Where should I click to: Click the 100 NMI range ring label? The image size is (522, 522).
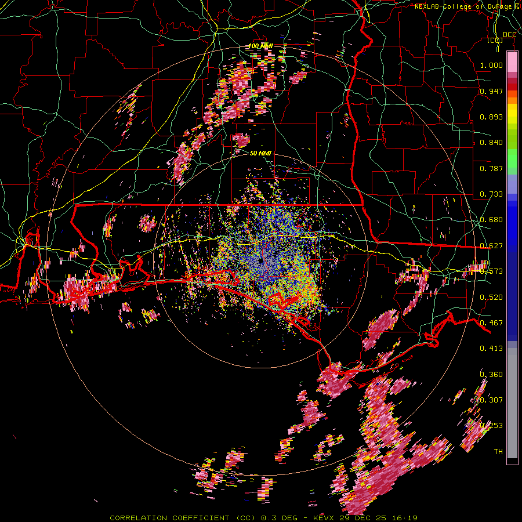click(260, 46)
